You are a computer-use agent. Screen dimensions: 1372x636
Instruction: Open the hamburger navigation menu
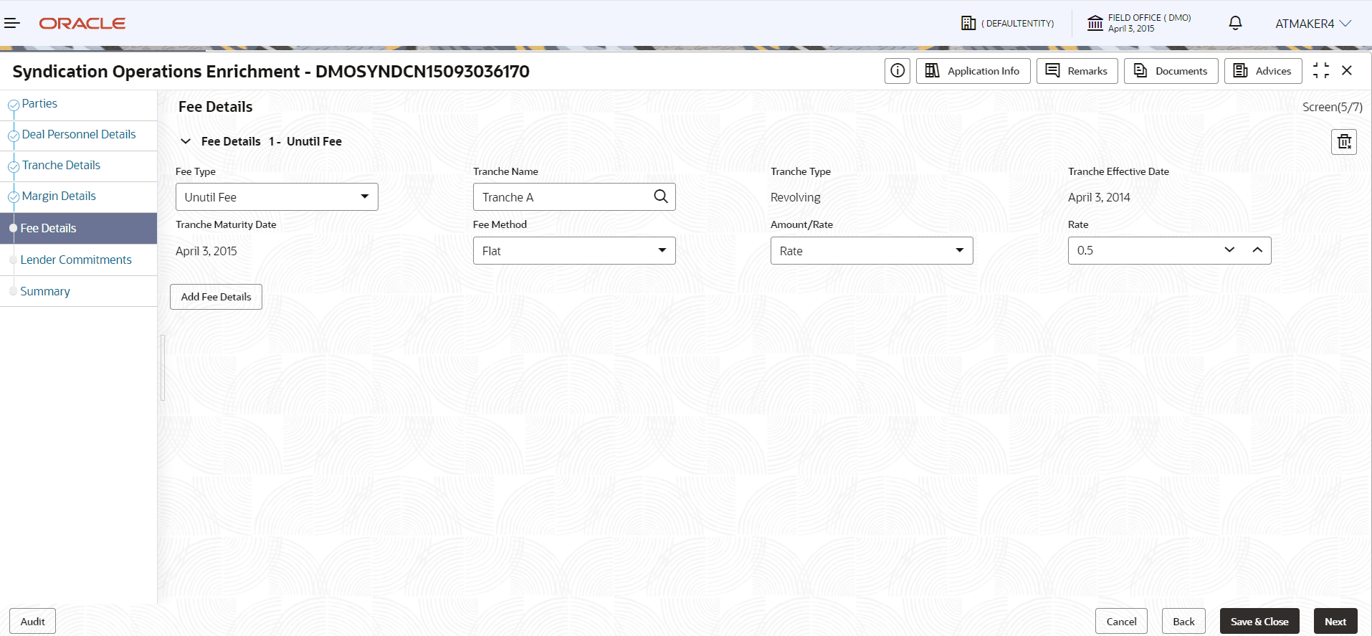point(12,24)
